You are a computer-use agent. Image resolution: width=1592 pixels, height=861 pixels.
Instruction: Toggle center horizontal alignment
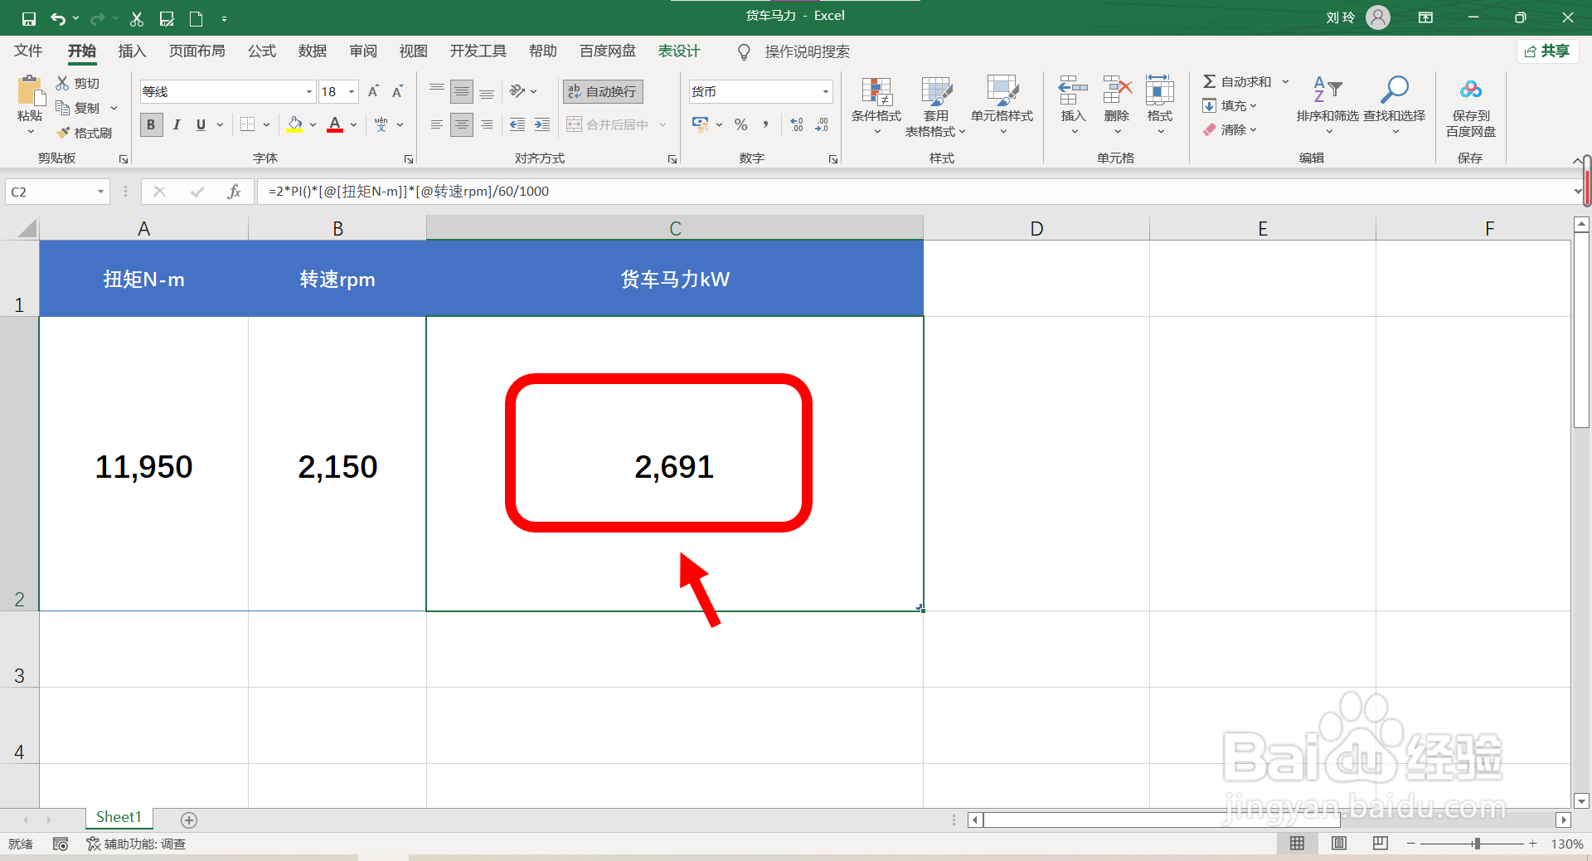coord(462,124)
